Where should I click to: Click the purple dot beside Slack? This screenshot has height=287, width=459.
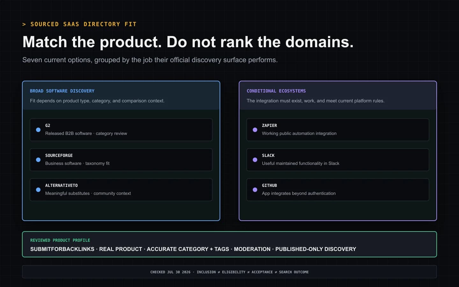click(x=255, y=160)
